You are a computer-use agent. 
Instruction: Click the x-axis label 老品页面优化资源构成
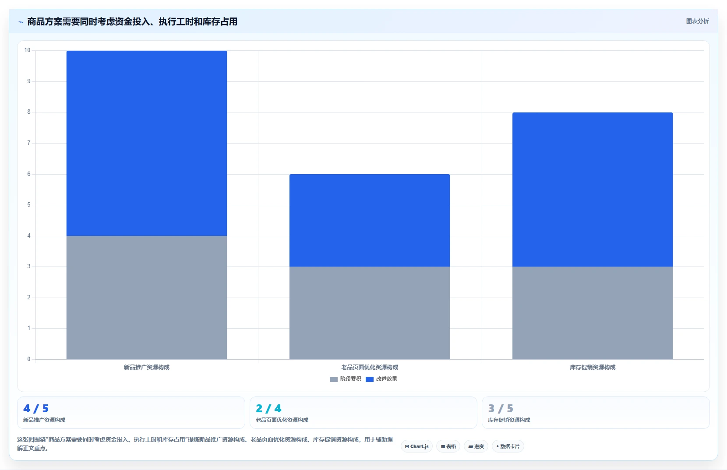tap(370, 368)
